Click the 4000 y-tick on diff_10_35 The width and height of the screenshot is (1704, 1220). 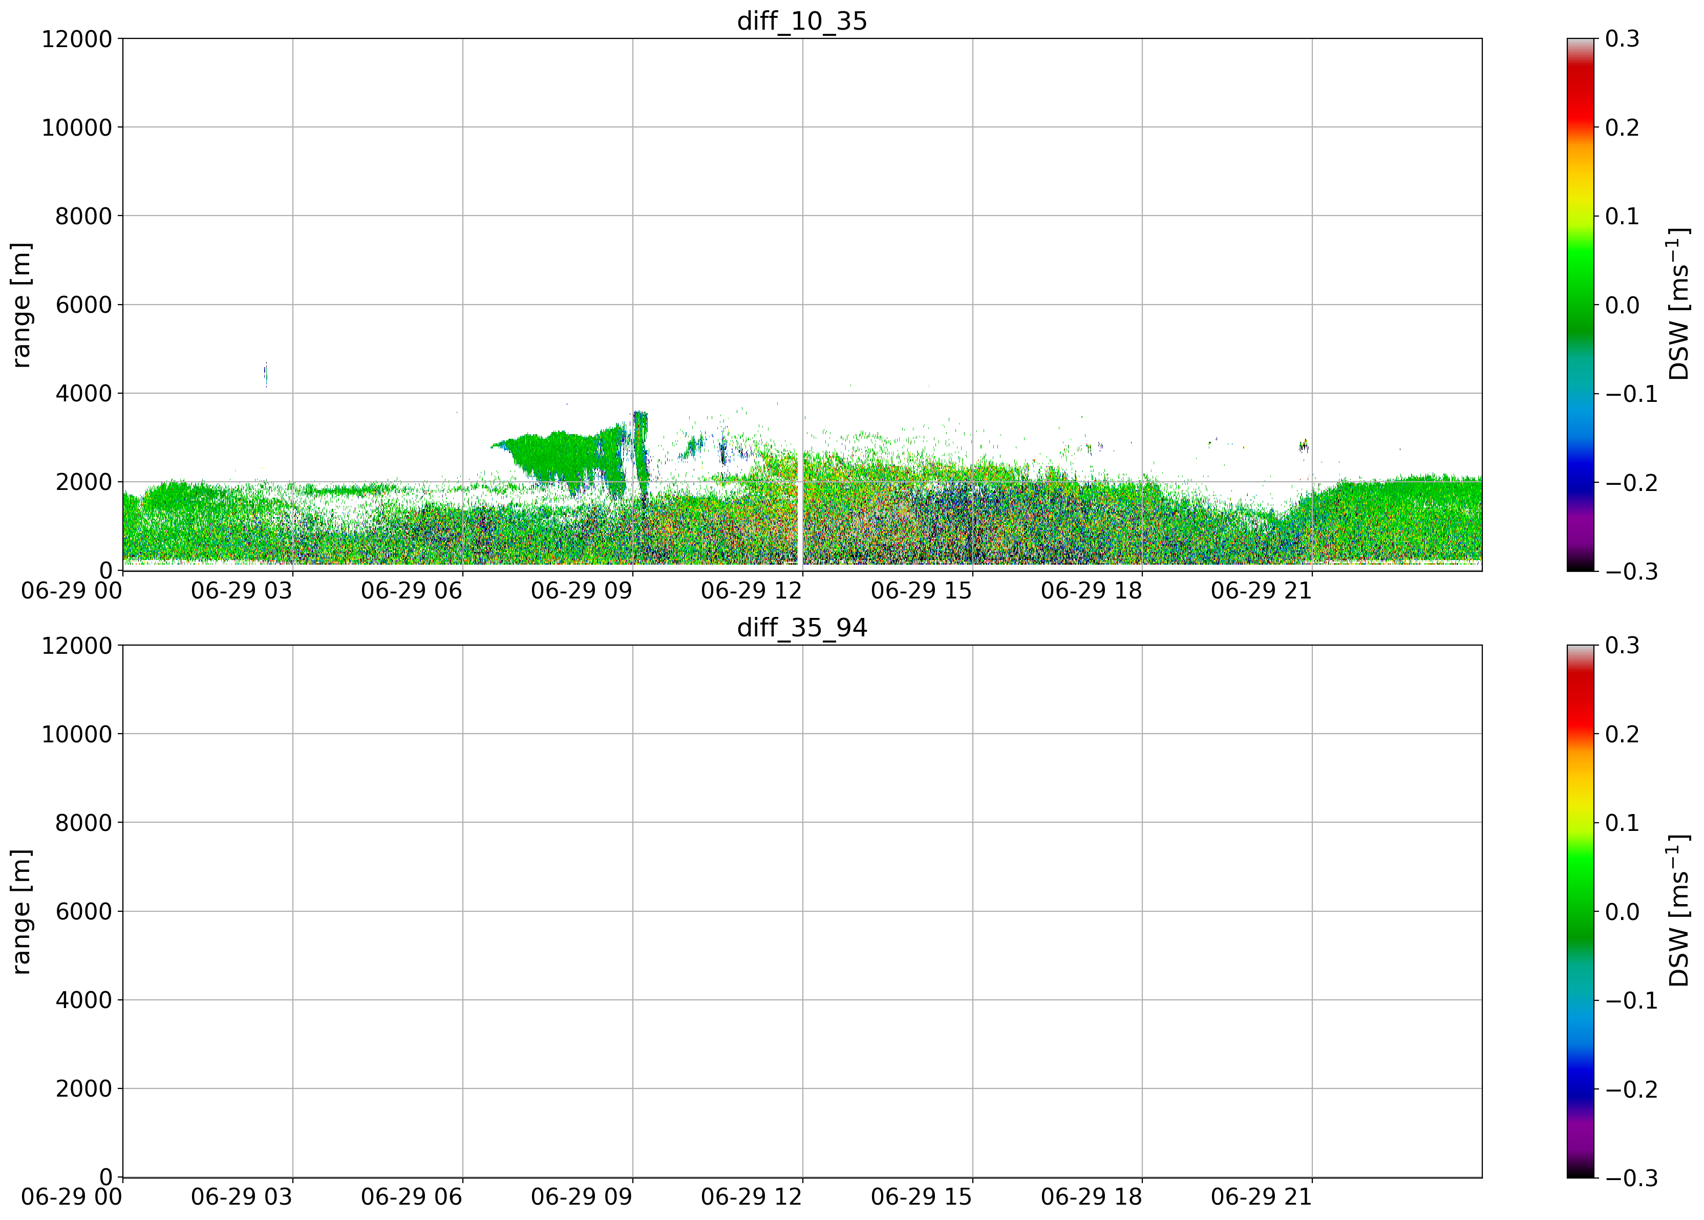pos(83,394)
